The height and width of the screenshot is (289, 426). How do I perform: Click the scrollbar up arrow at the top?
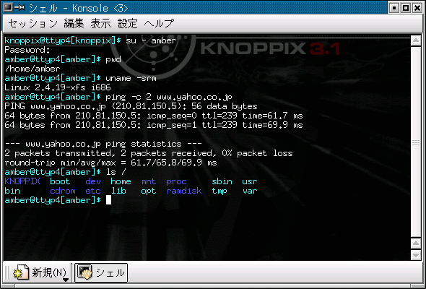(416, 40)
